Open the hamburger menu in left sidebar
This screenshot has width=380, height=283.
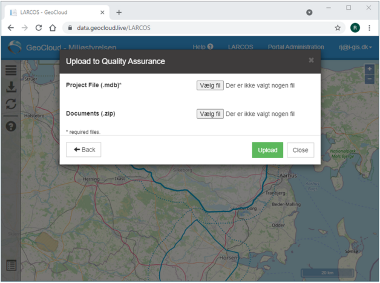(x=11, y=70)
